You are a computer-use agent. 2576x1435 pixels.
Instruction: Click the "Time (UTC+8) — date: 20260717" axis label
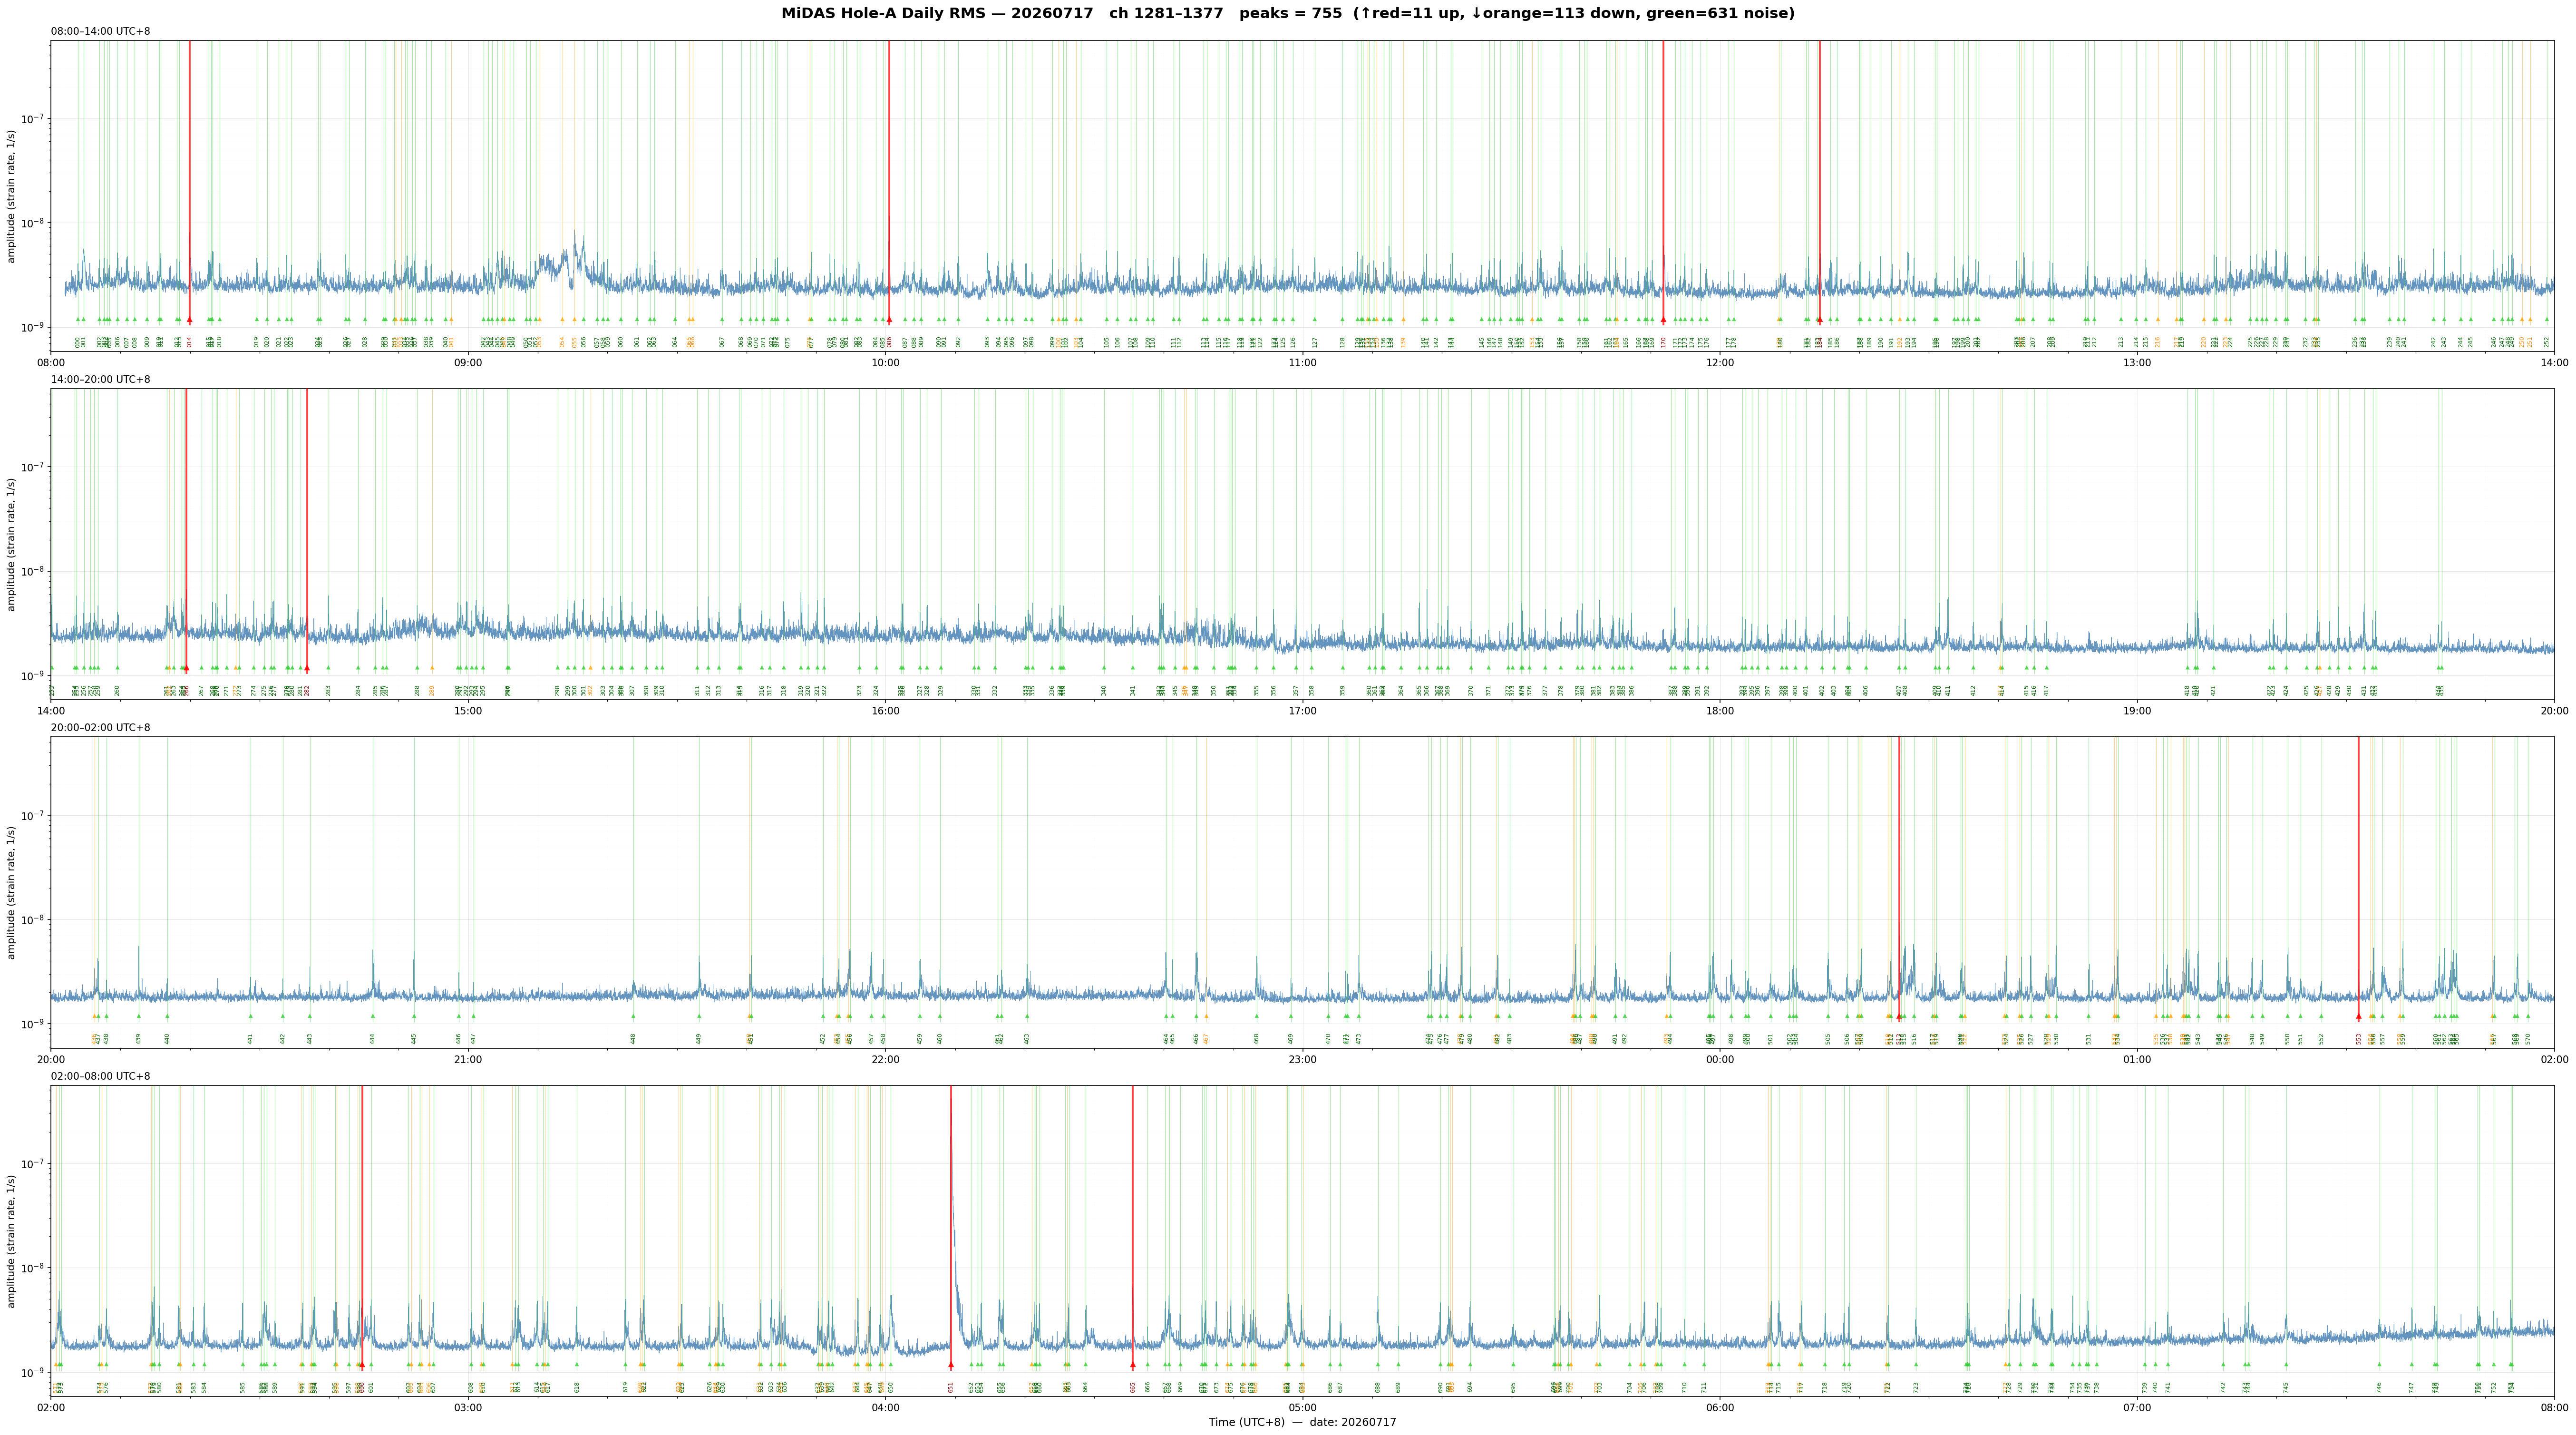[x=1302, y=1422]
